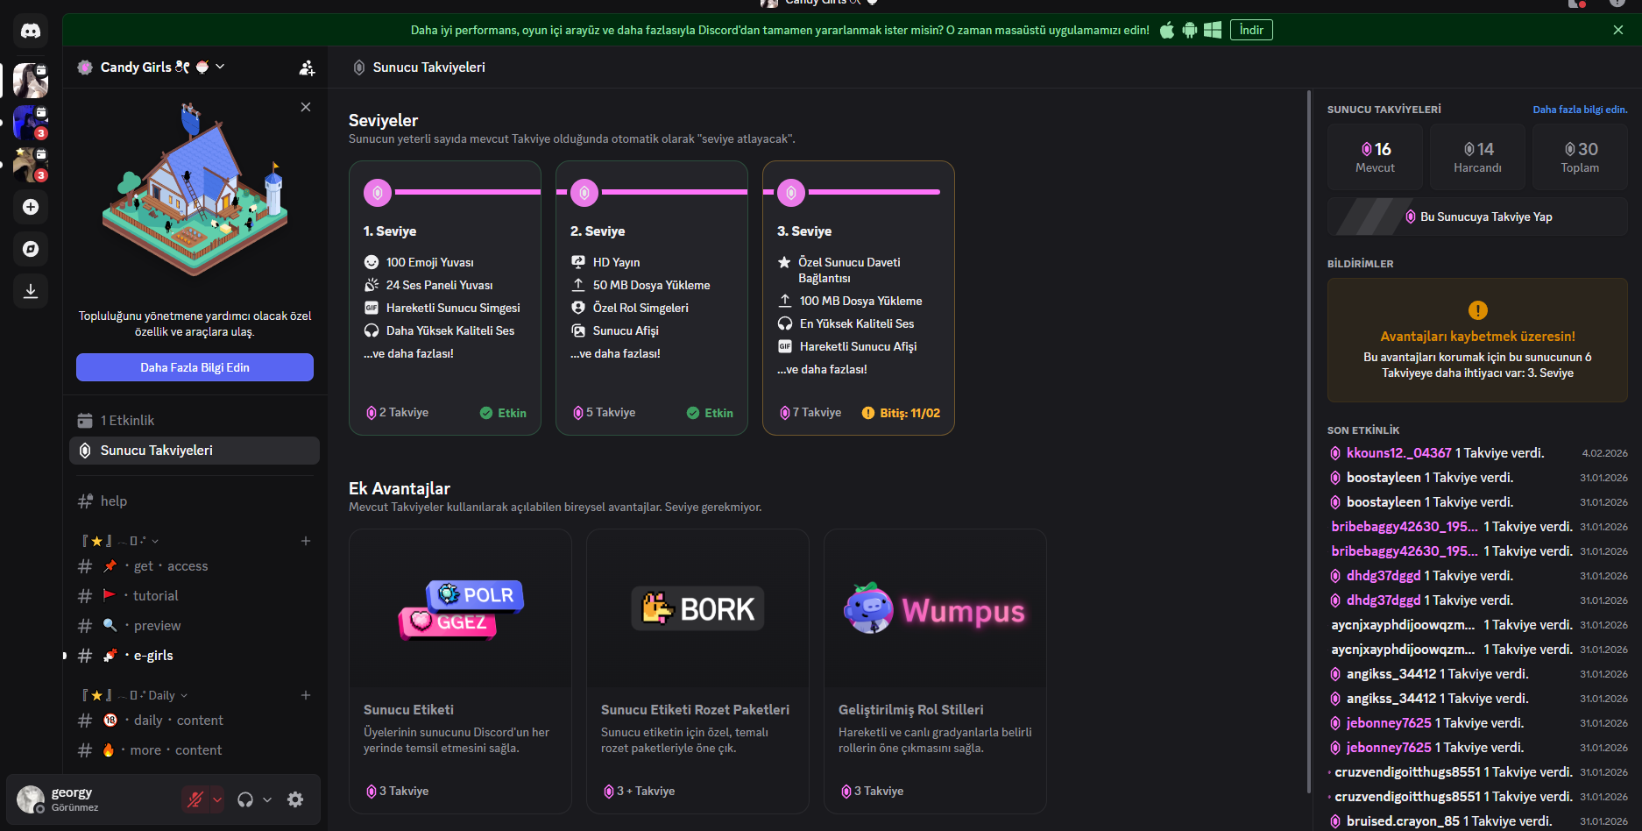The height and width of the screenshot is (831, 1642).
Task: Select Sunucu Takviyeleri in channel list
Action: coord(195,451)
